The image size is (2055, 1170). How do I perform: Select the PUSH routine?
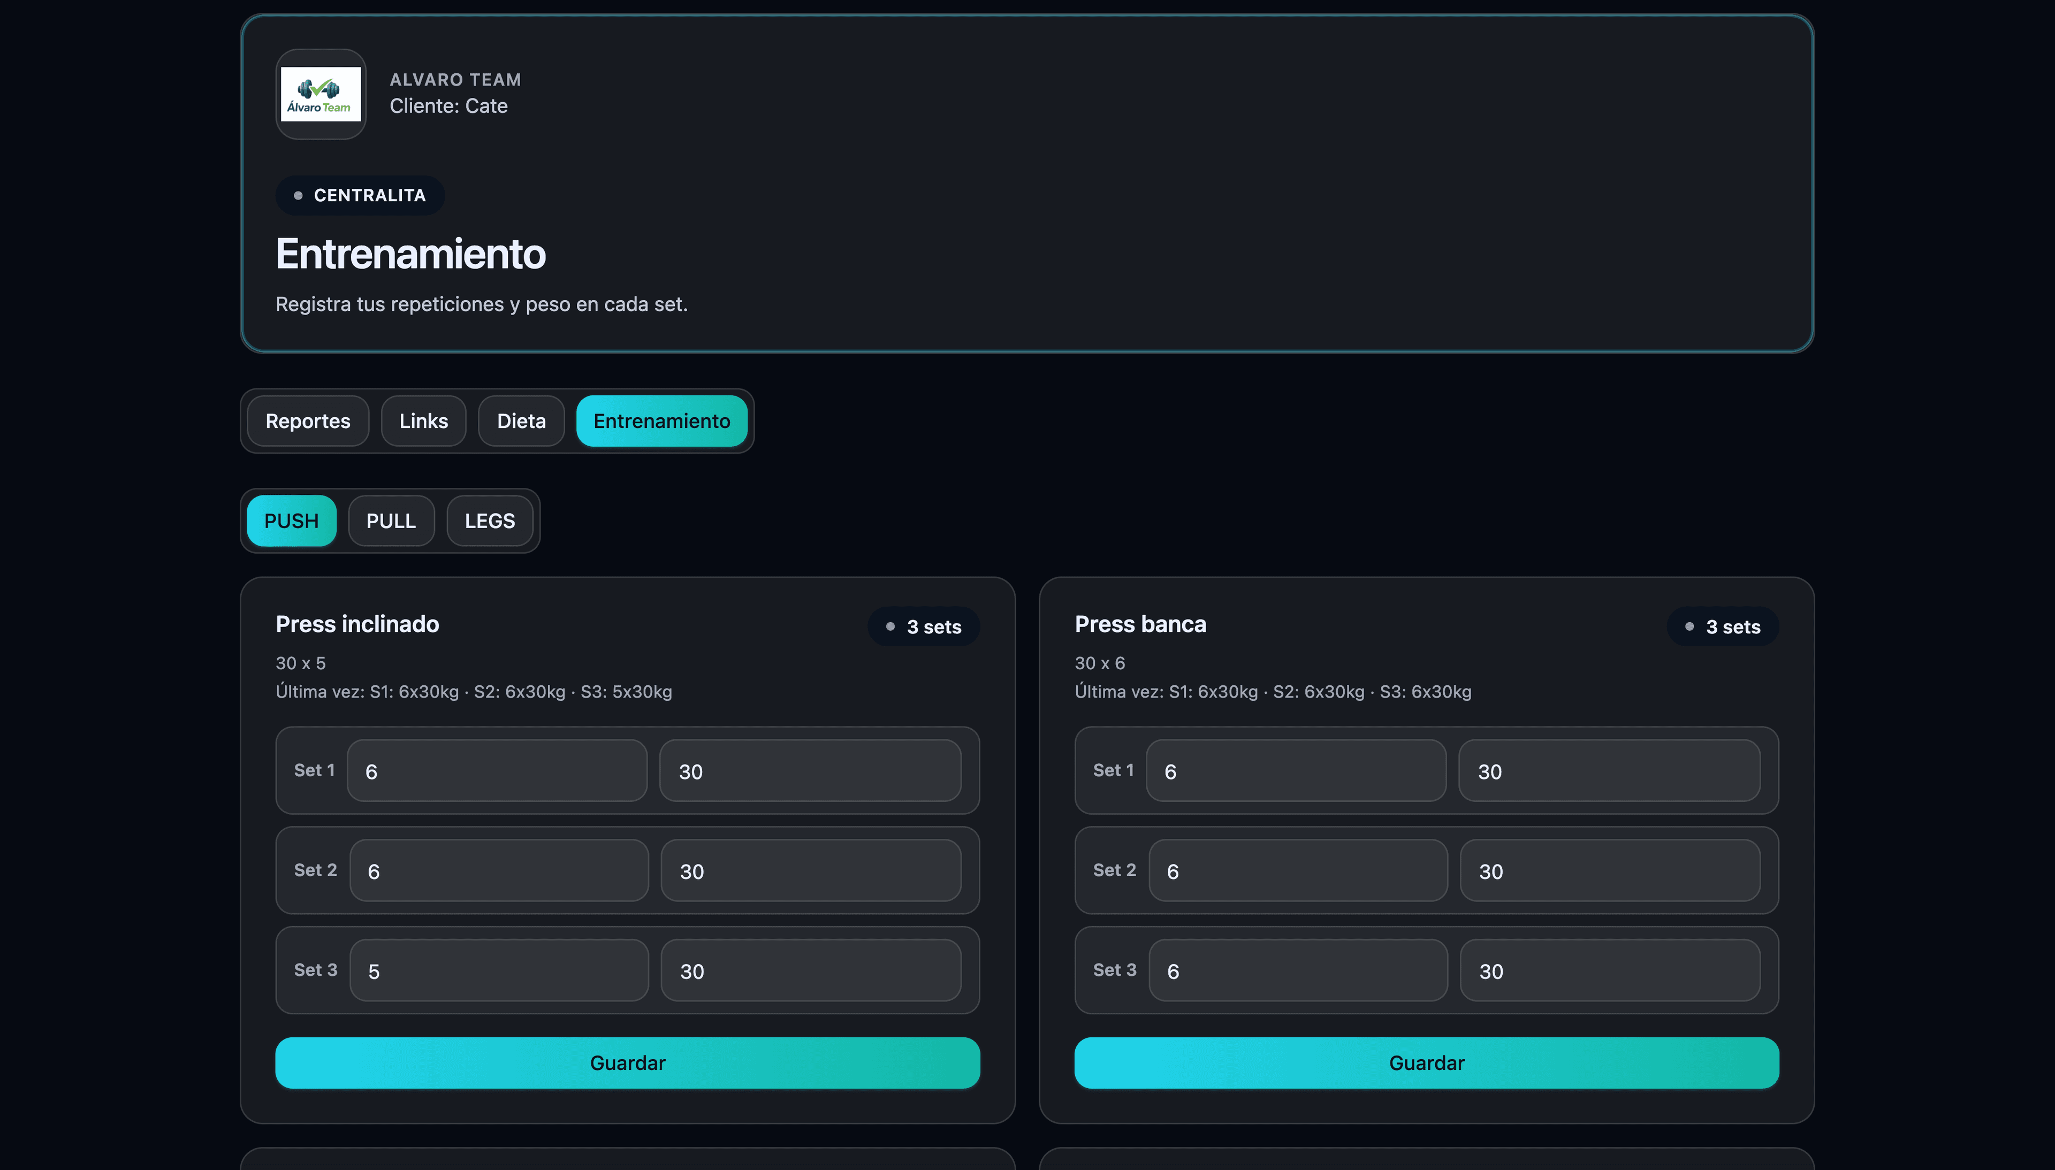291,521
